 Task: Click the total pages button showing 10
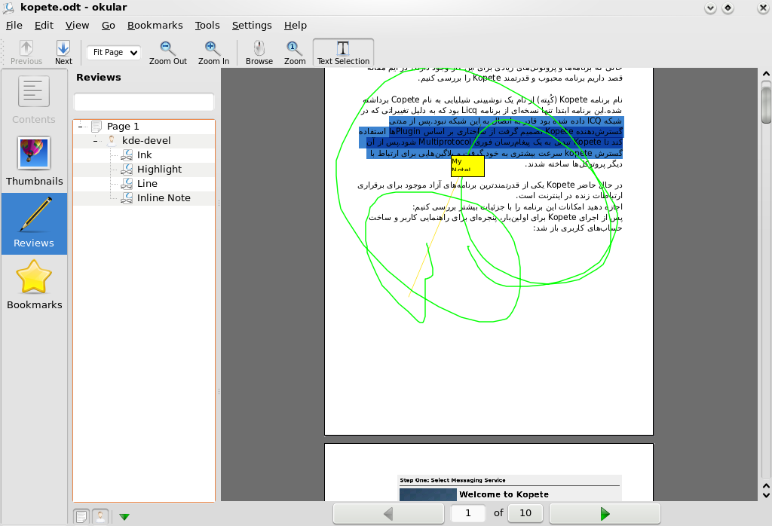(525, 513)
